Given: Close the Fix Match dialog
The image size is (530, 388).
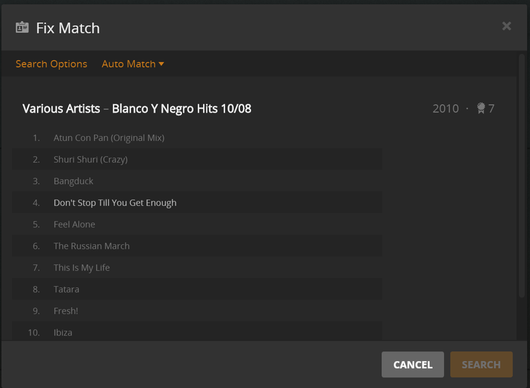Looking at the screenshot, I should [506, 26].
